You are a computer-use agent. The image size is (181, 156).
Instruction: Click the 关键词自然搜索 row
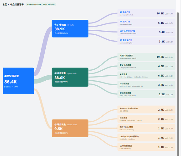point(146,57)
